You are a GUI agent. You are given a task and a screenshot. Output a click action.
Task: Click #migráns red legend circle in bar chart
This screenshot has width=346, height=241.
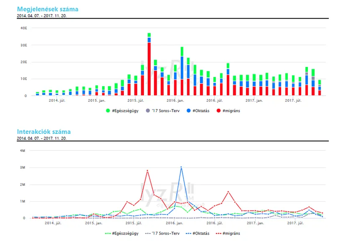point(219,110)
